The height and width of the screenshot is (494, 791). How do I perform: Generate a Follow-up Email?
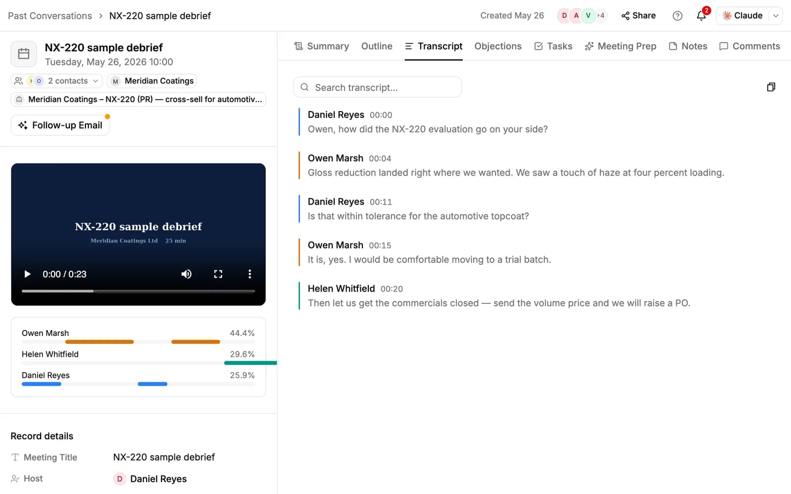(60, 125)
